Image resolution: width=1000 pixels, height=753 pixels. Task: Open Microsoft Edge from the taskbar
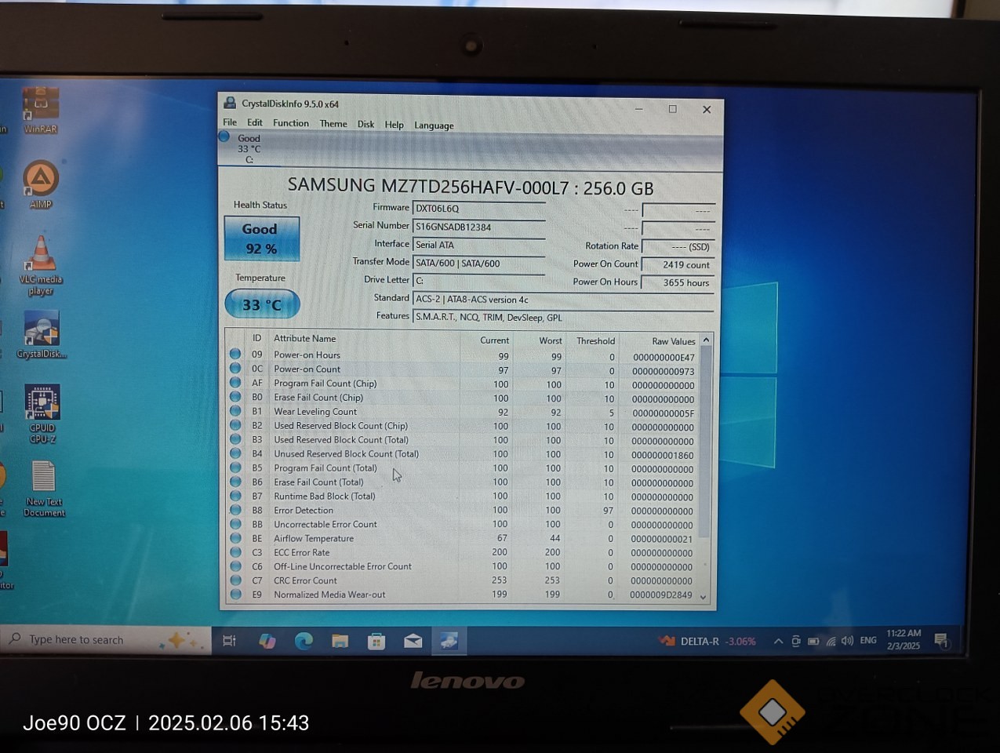pos(304,641)
